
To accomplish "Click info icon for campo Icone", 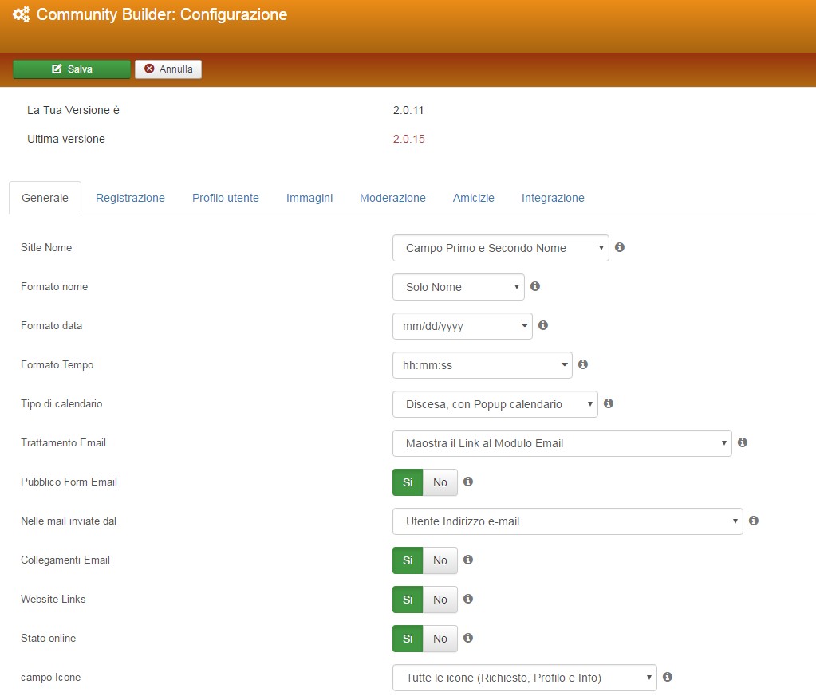I will (x=668, y=676).
